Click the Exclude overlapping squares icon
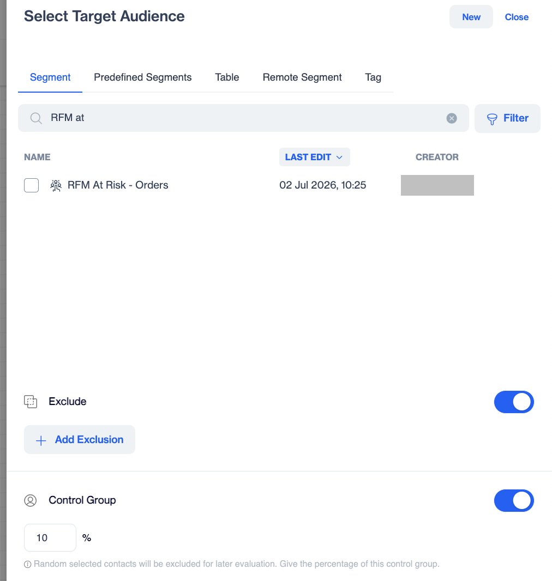The width and height of the screenshot is (552, 581). pos(31,402)
